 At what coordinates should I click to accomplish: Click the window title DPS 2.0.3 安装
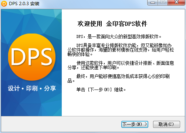pos(24,4)
